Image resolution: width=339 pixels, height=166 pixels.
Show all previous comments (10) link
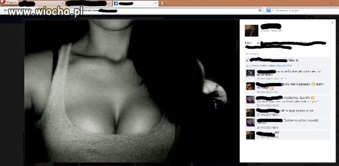pyautogui.click(x=269, y=65)
